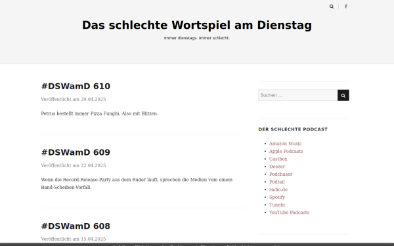Submit search with black magnifier button
This screenshot has height=246, width=394.
pos(343,95)
